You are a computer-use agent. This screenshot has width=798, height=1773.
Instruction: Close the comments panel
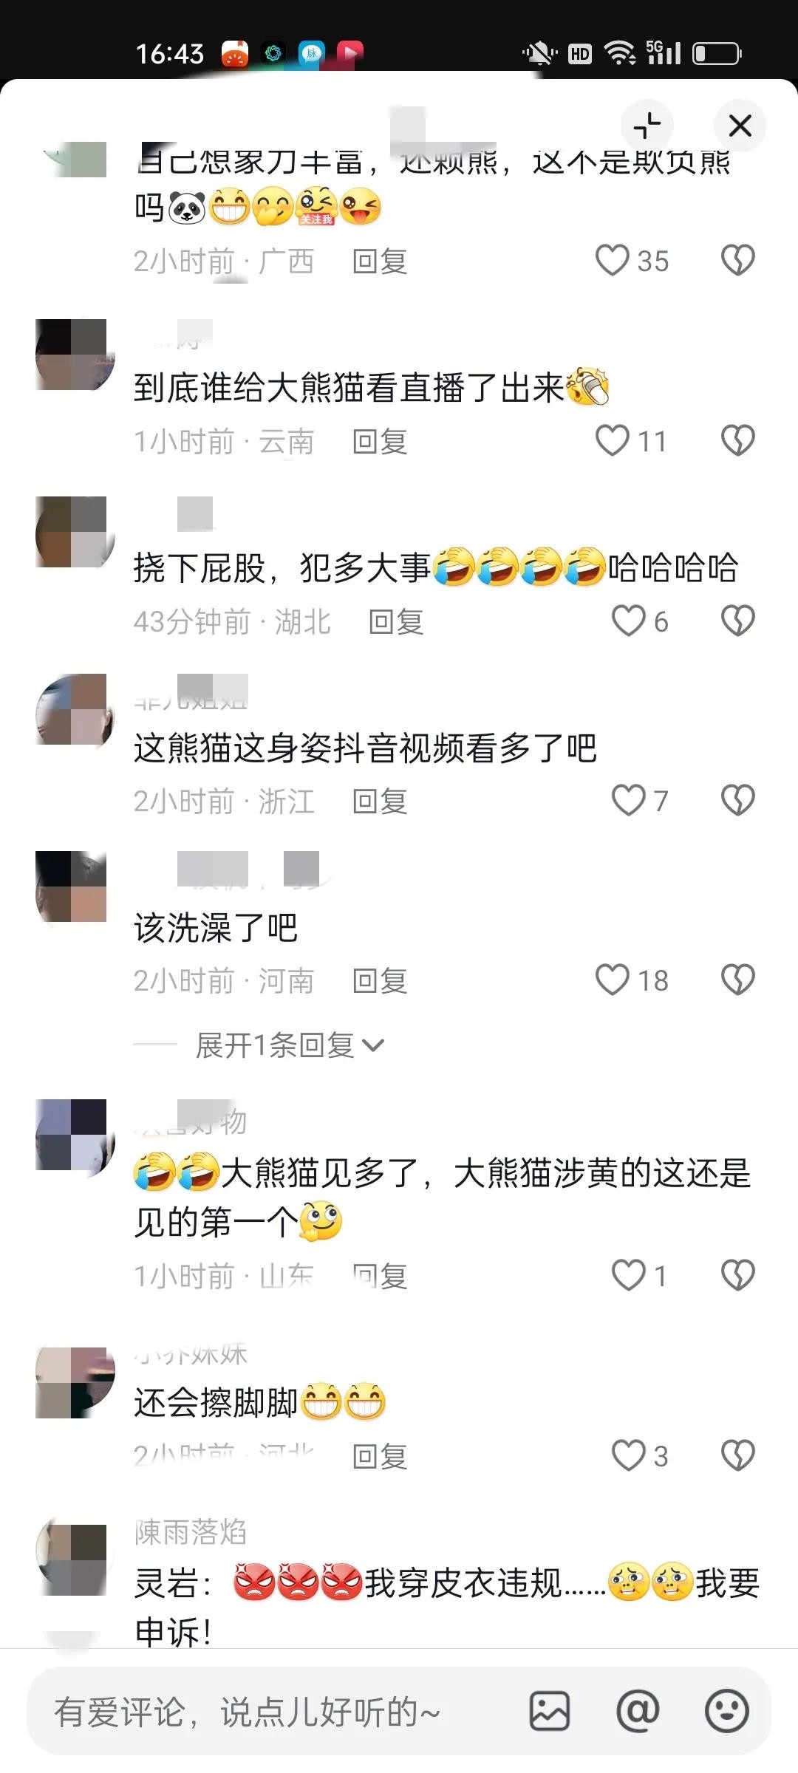coord(740,126)
